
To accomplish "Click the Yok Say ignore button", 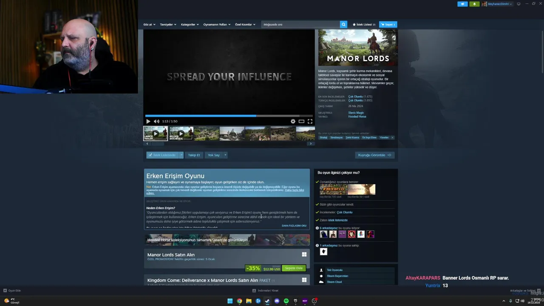I will 214,155.
